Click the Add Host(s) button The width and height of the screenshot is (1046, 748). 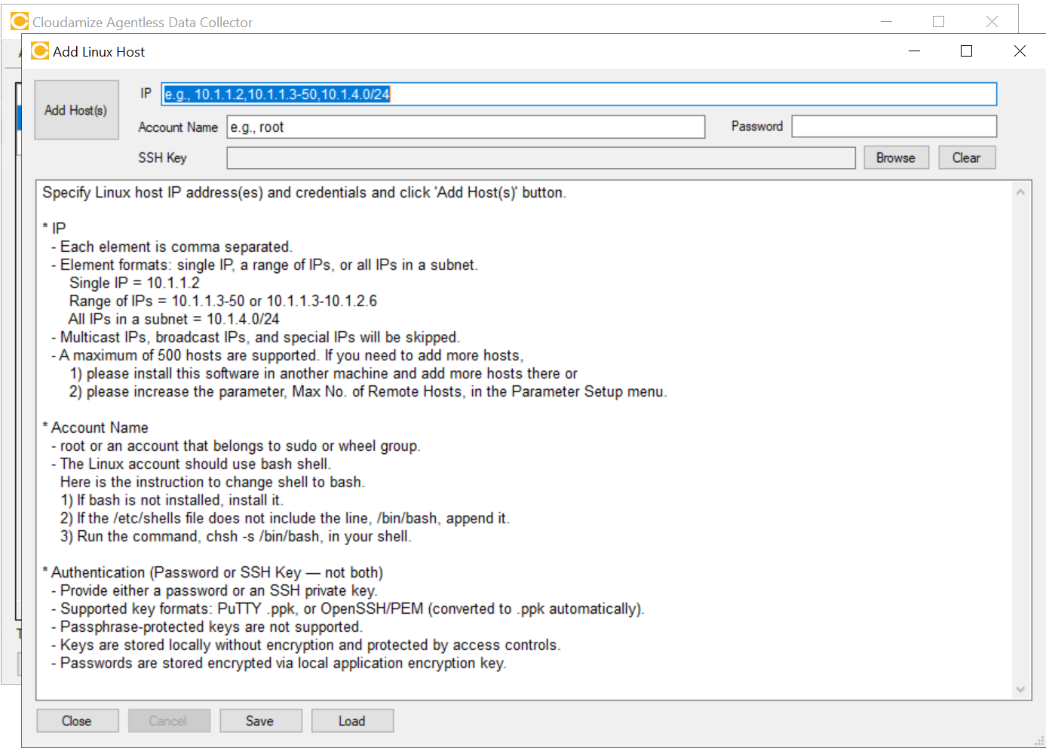76,110
